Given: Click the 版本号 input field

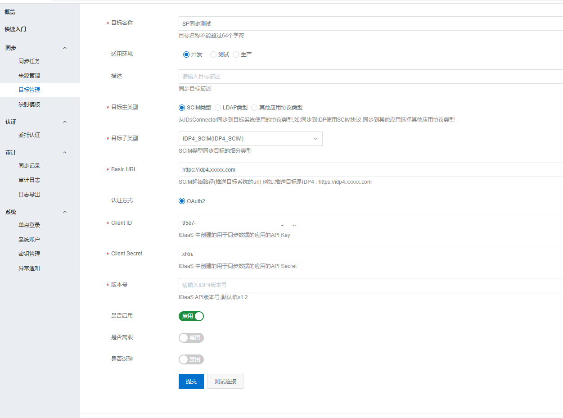Looking at the screenshot, I should point(369,285).
